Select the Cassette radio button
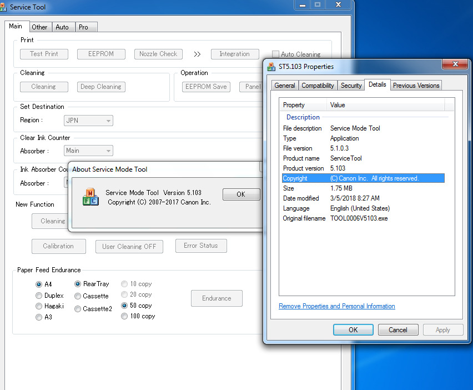The width and height of the screenshot is (473, 390). [x=78, y=296]
